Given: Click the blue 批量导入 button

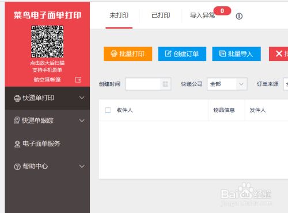Looking at the screenshot, I should [236, 54].
